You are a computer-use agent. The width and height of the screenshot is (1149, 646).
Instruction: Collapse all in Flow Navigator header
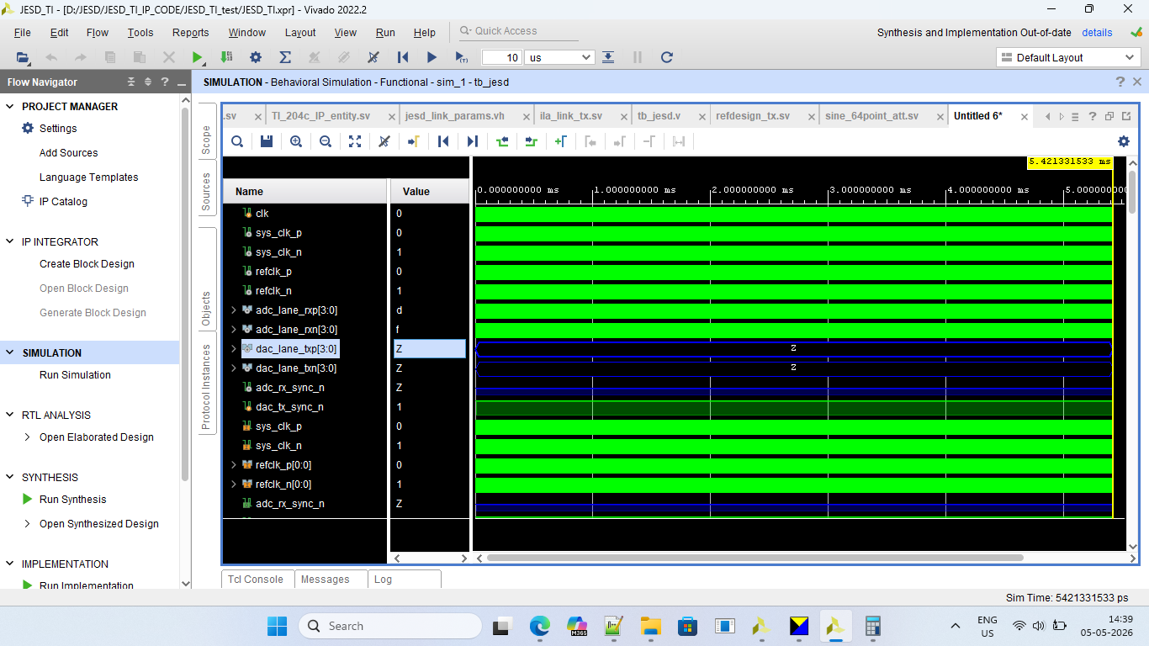point(131,82)
